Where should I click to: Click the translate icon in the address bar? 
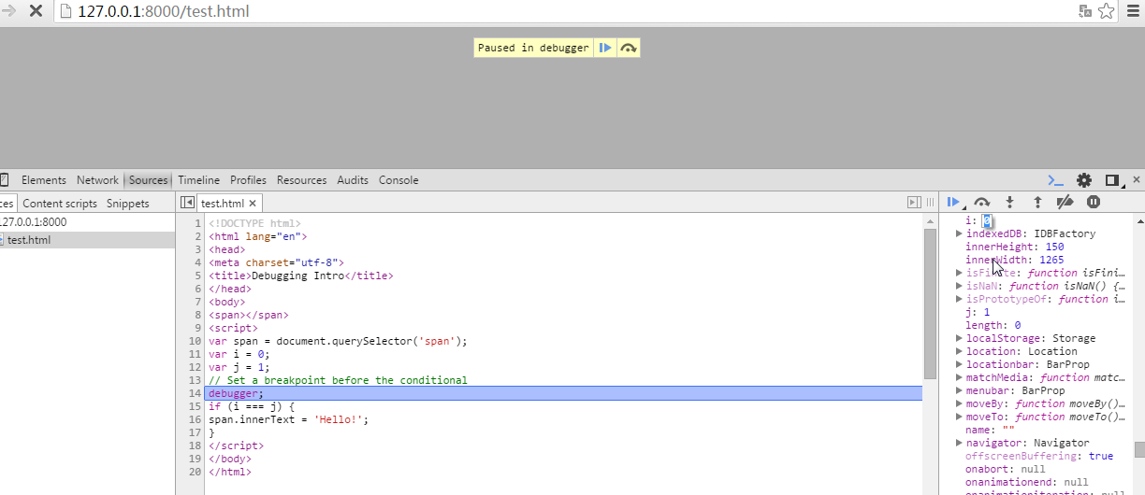(x=1085, y=11)
